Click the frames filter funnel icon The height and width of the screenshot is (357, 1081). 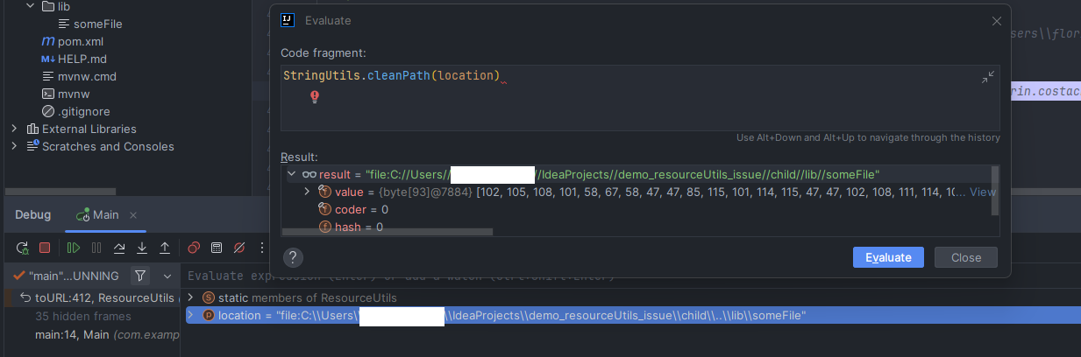140,276
